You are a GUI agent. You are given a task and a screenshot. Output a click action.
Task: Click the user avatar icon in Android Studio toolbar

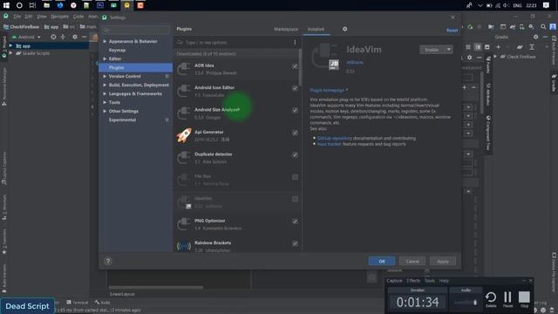pos(553,27)
